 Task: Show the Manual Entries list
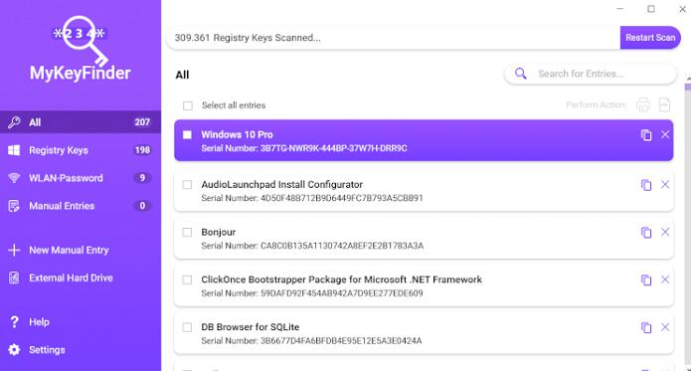click(x=81, y=206)
